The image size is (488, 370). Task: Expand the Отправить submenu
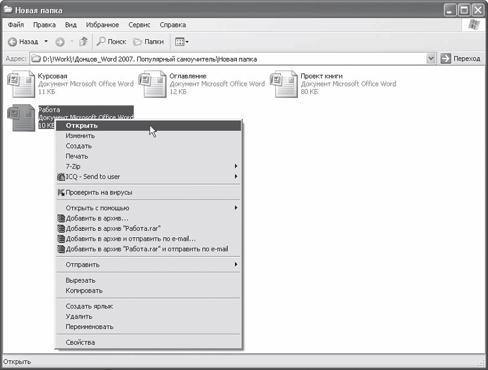tap(148, 265)
